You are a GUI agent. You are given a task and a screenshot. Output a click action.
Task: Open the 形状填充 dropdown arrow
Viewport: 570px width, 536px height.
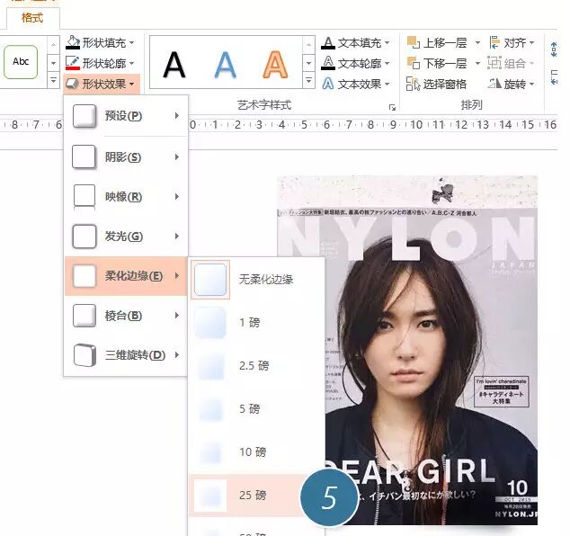[x=131, y=43]
